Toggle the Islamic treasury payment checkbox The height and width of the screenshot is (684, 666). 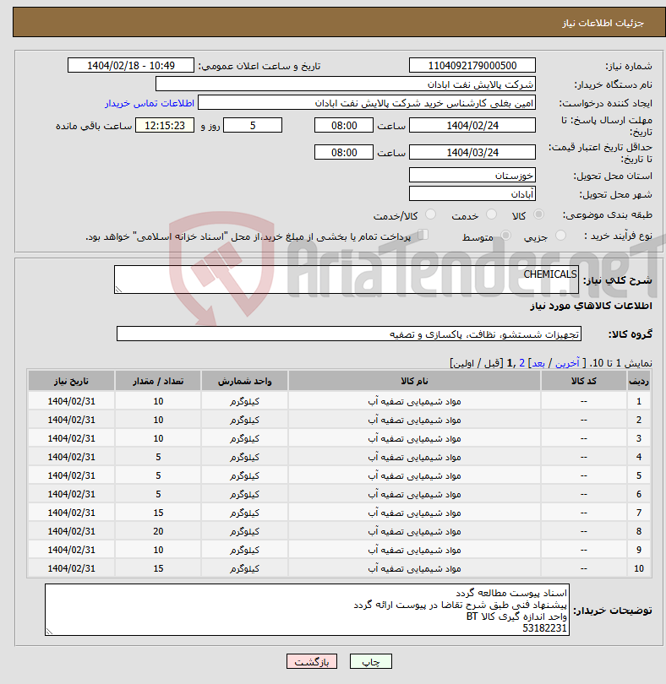tap(423, 235)
